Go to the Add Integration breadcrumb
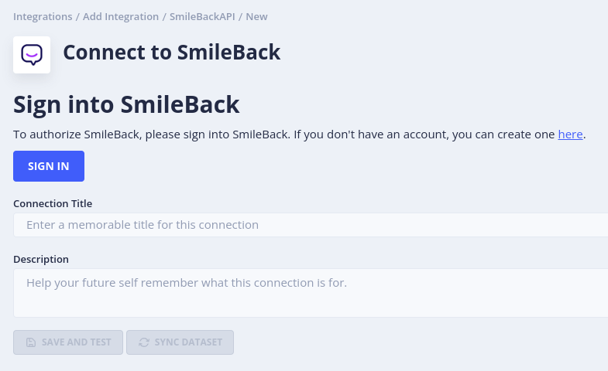 coord(121,16)
